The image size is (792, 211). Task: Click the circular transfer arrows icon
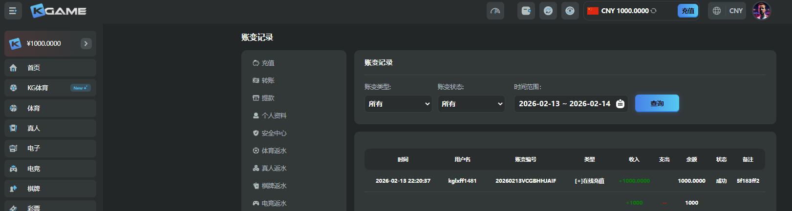548,11
